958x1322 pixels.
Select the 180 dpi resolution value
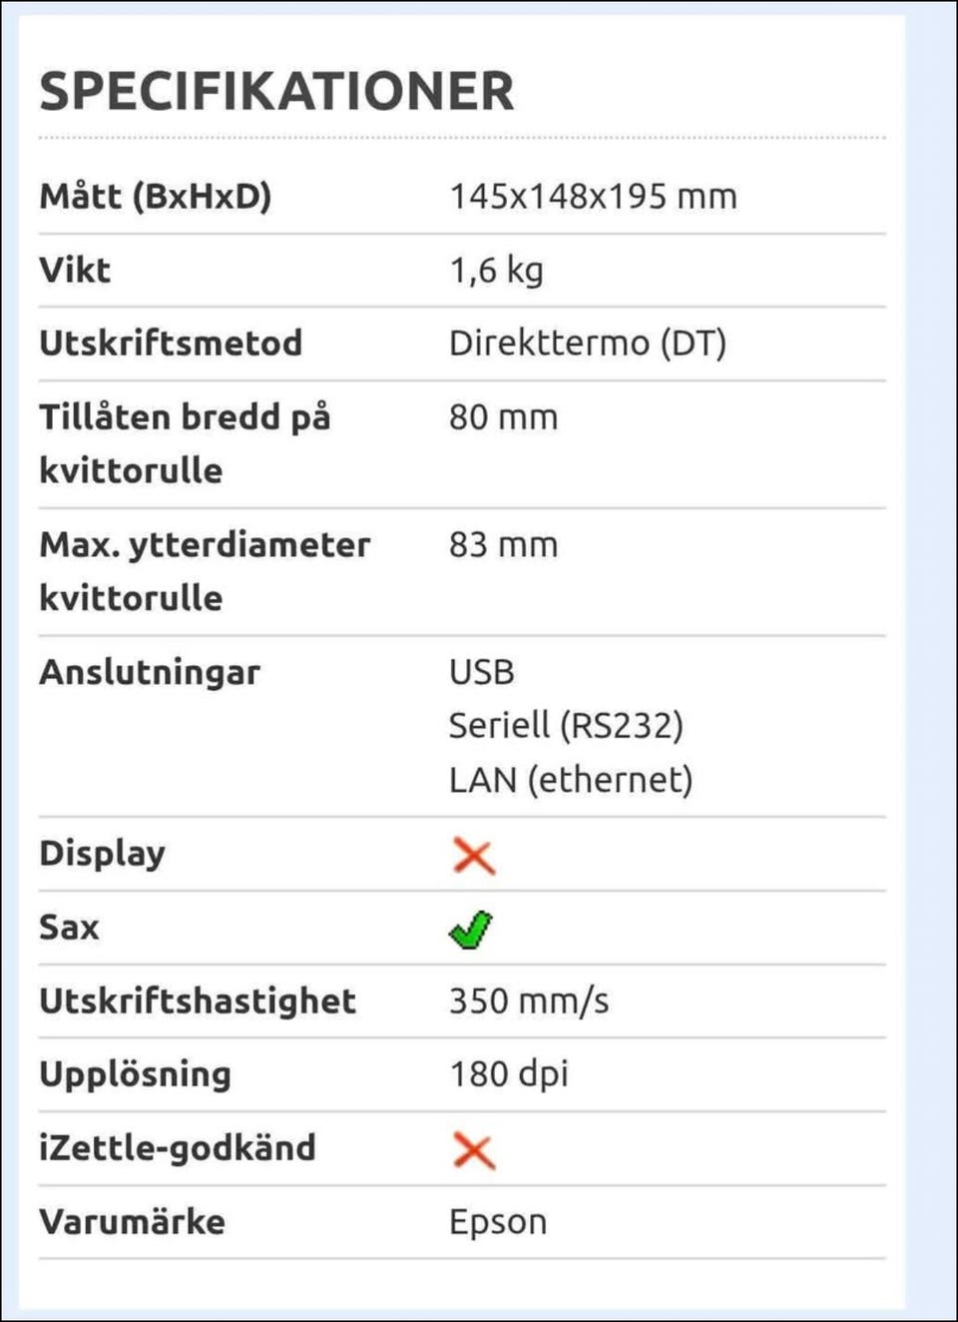coord(509,1074)
